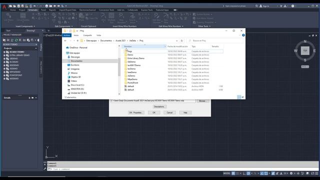Click the Explorer back arrow

65,41
